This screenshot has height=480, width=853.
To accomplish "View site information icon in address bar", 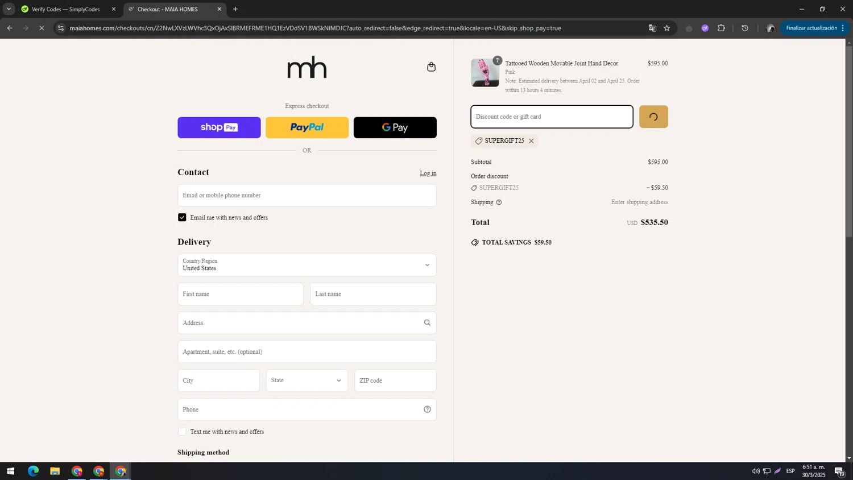I will point(61,28).
